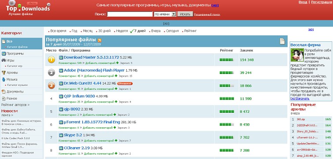
Task: Open Каталог музыки in the sidebar
Action: [x=18, y=85]
